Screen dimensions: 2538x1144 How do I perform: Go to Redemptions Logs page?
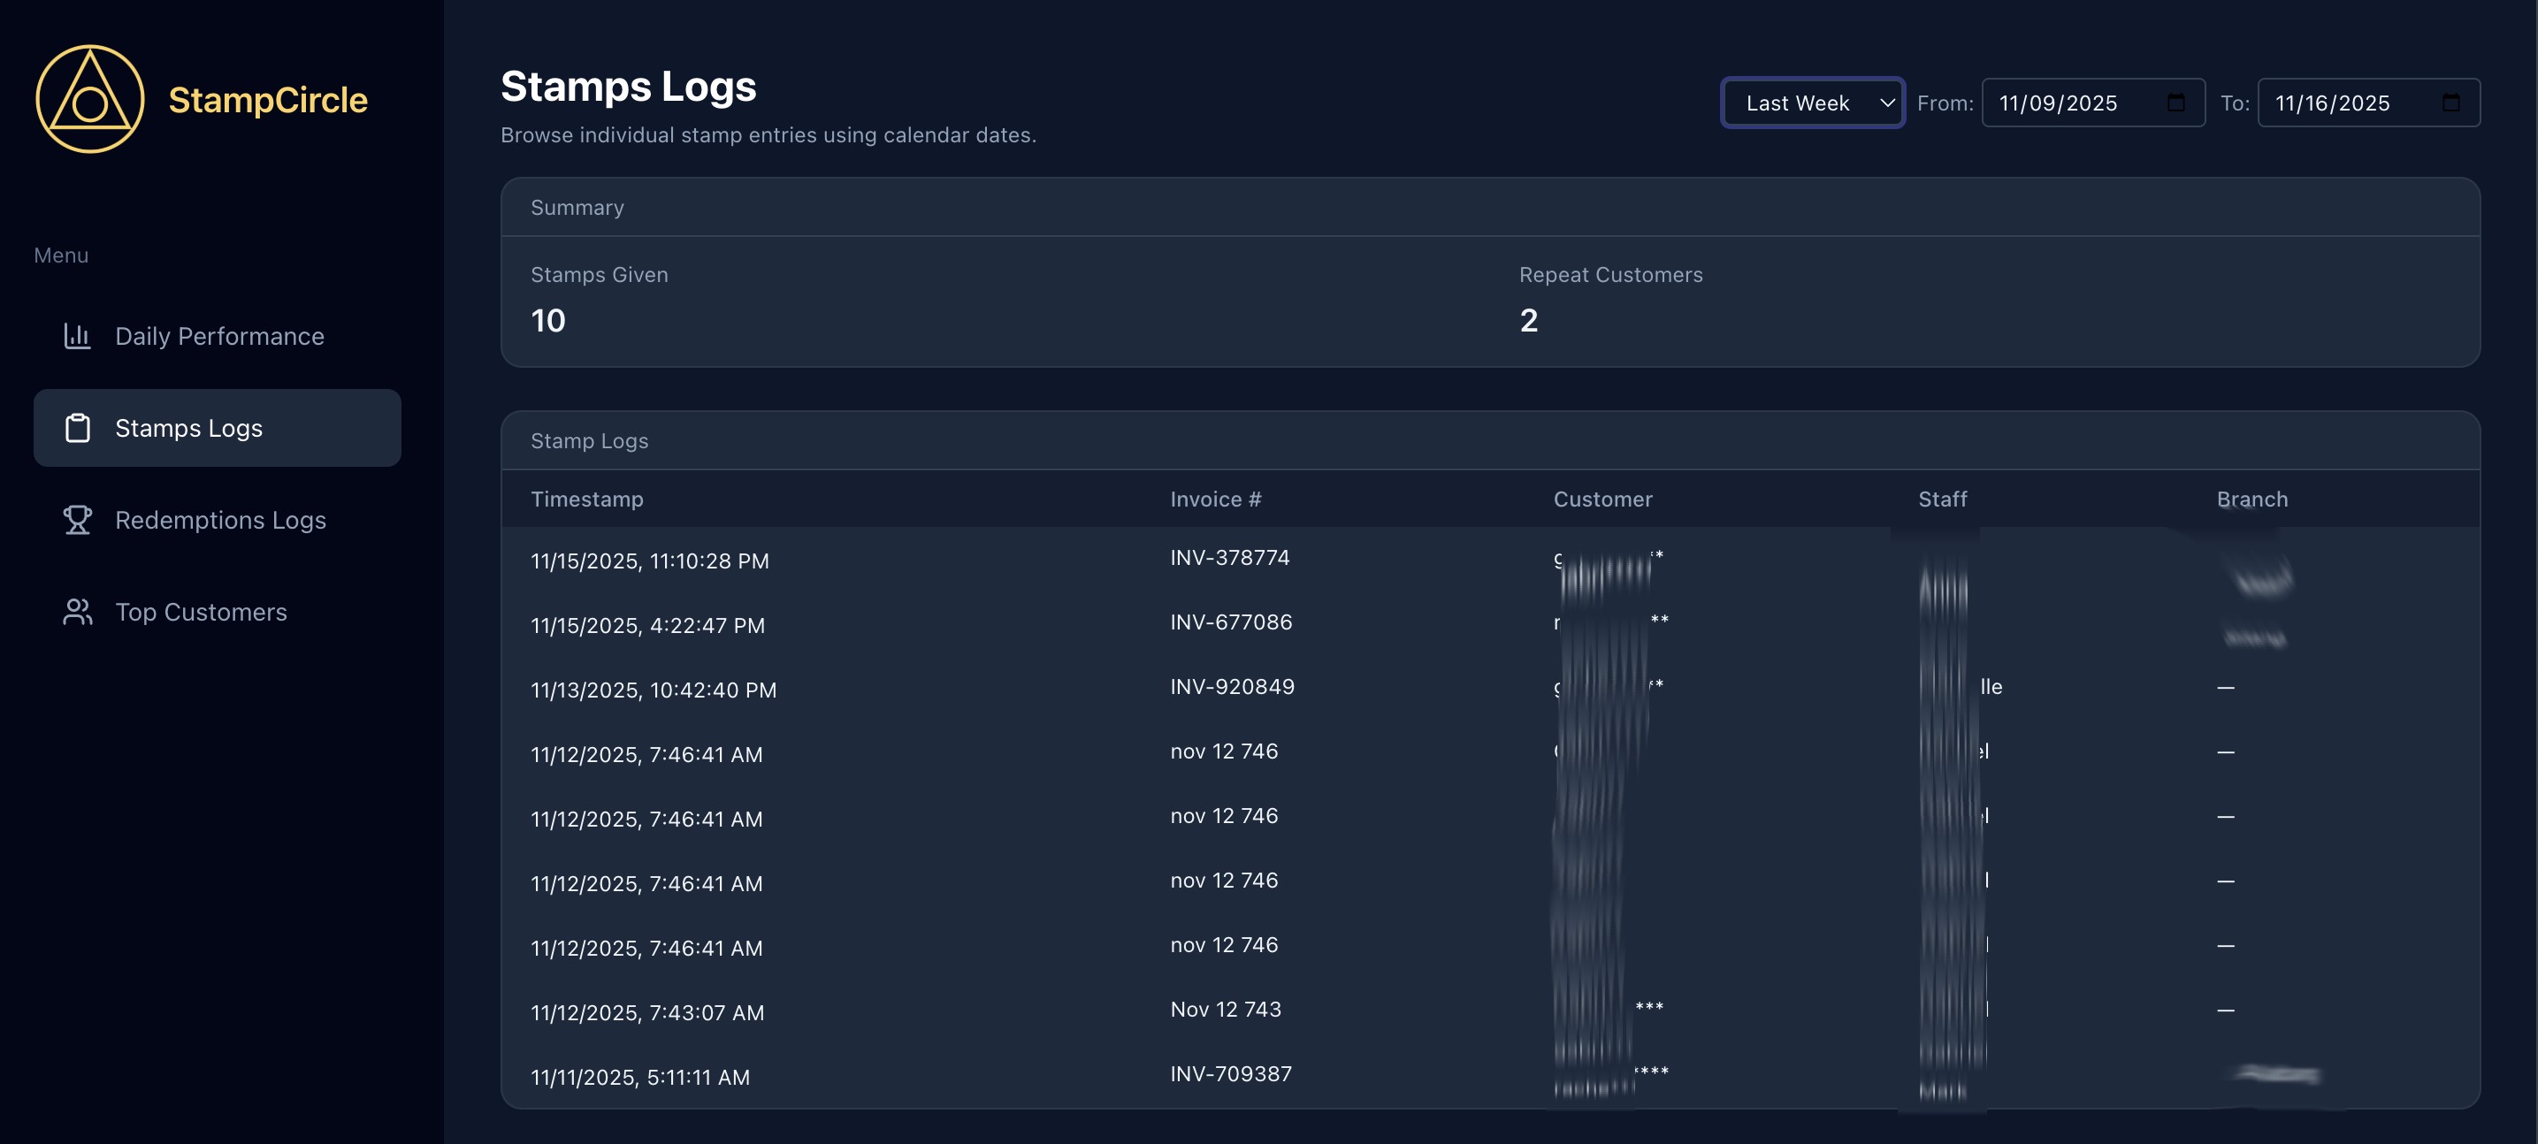click(x=219, y=519)
